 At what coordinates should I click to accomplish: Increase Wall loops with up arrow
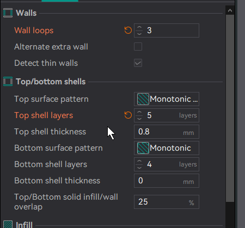click(x=139, y=27)
